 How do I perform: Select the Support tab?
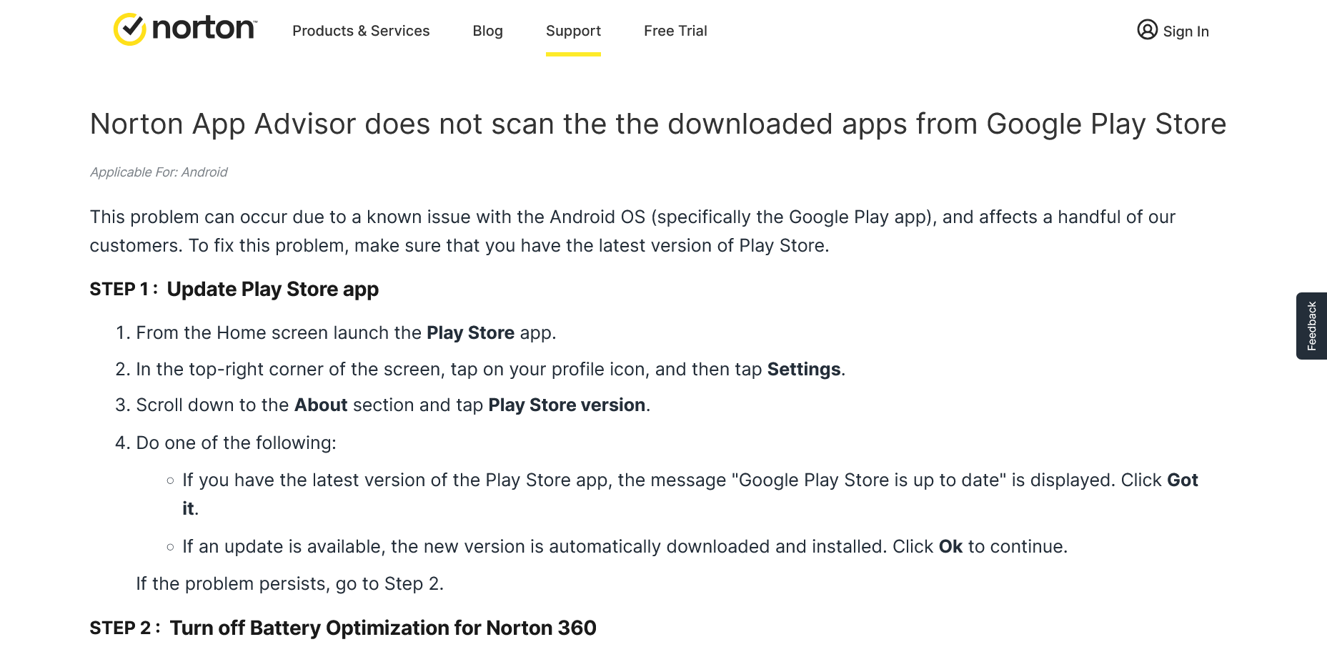pyautogui.click(x=573, y=31)
